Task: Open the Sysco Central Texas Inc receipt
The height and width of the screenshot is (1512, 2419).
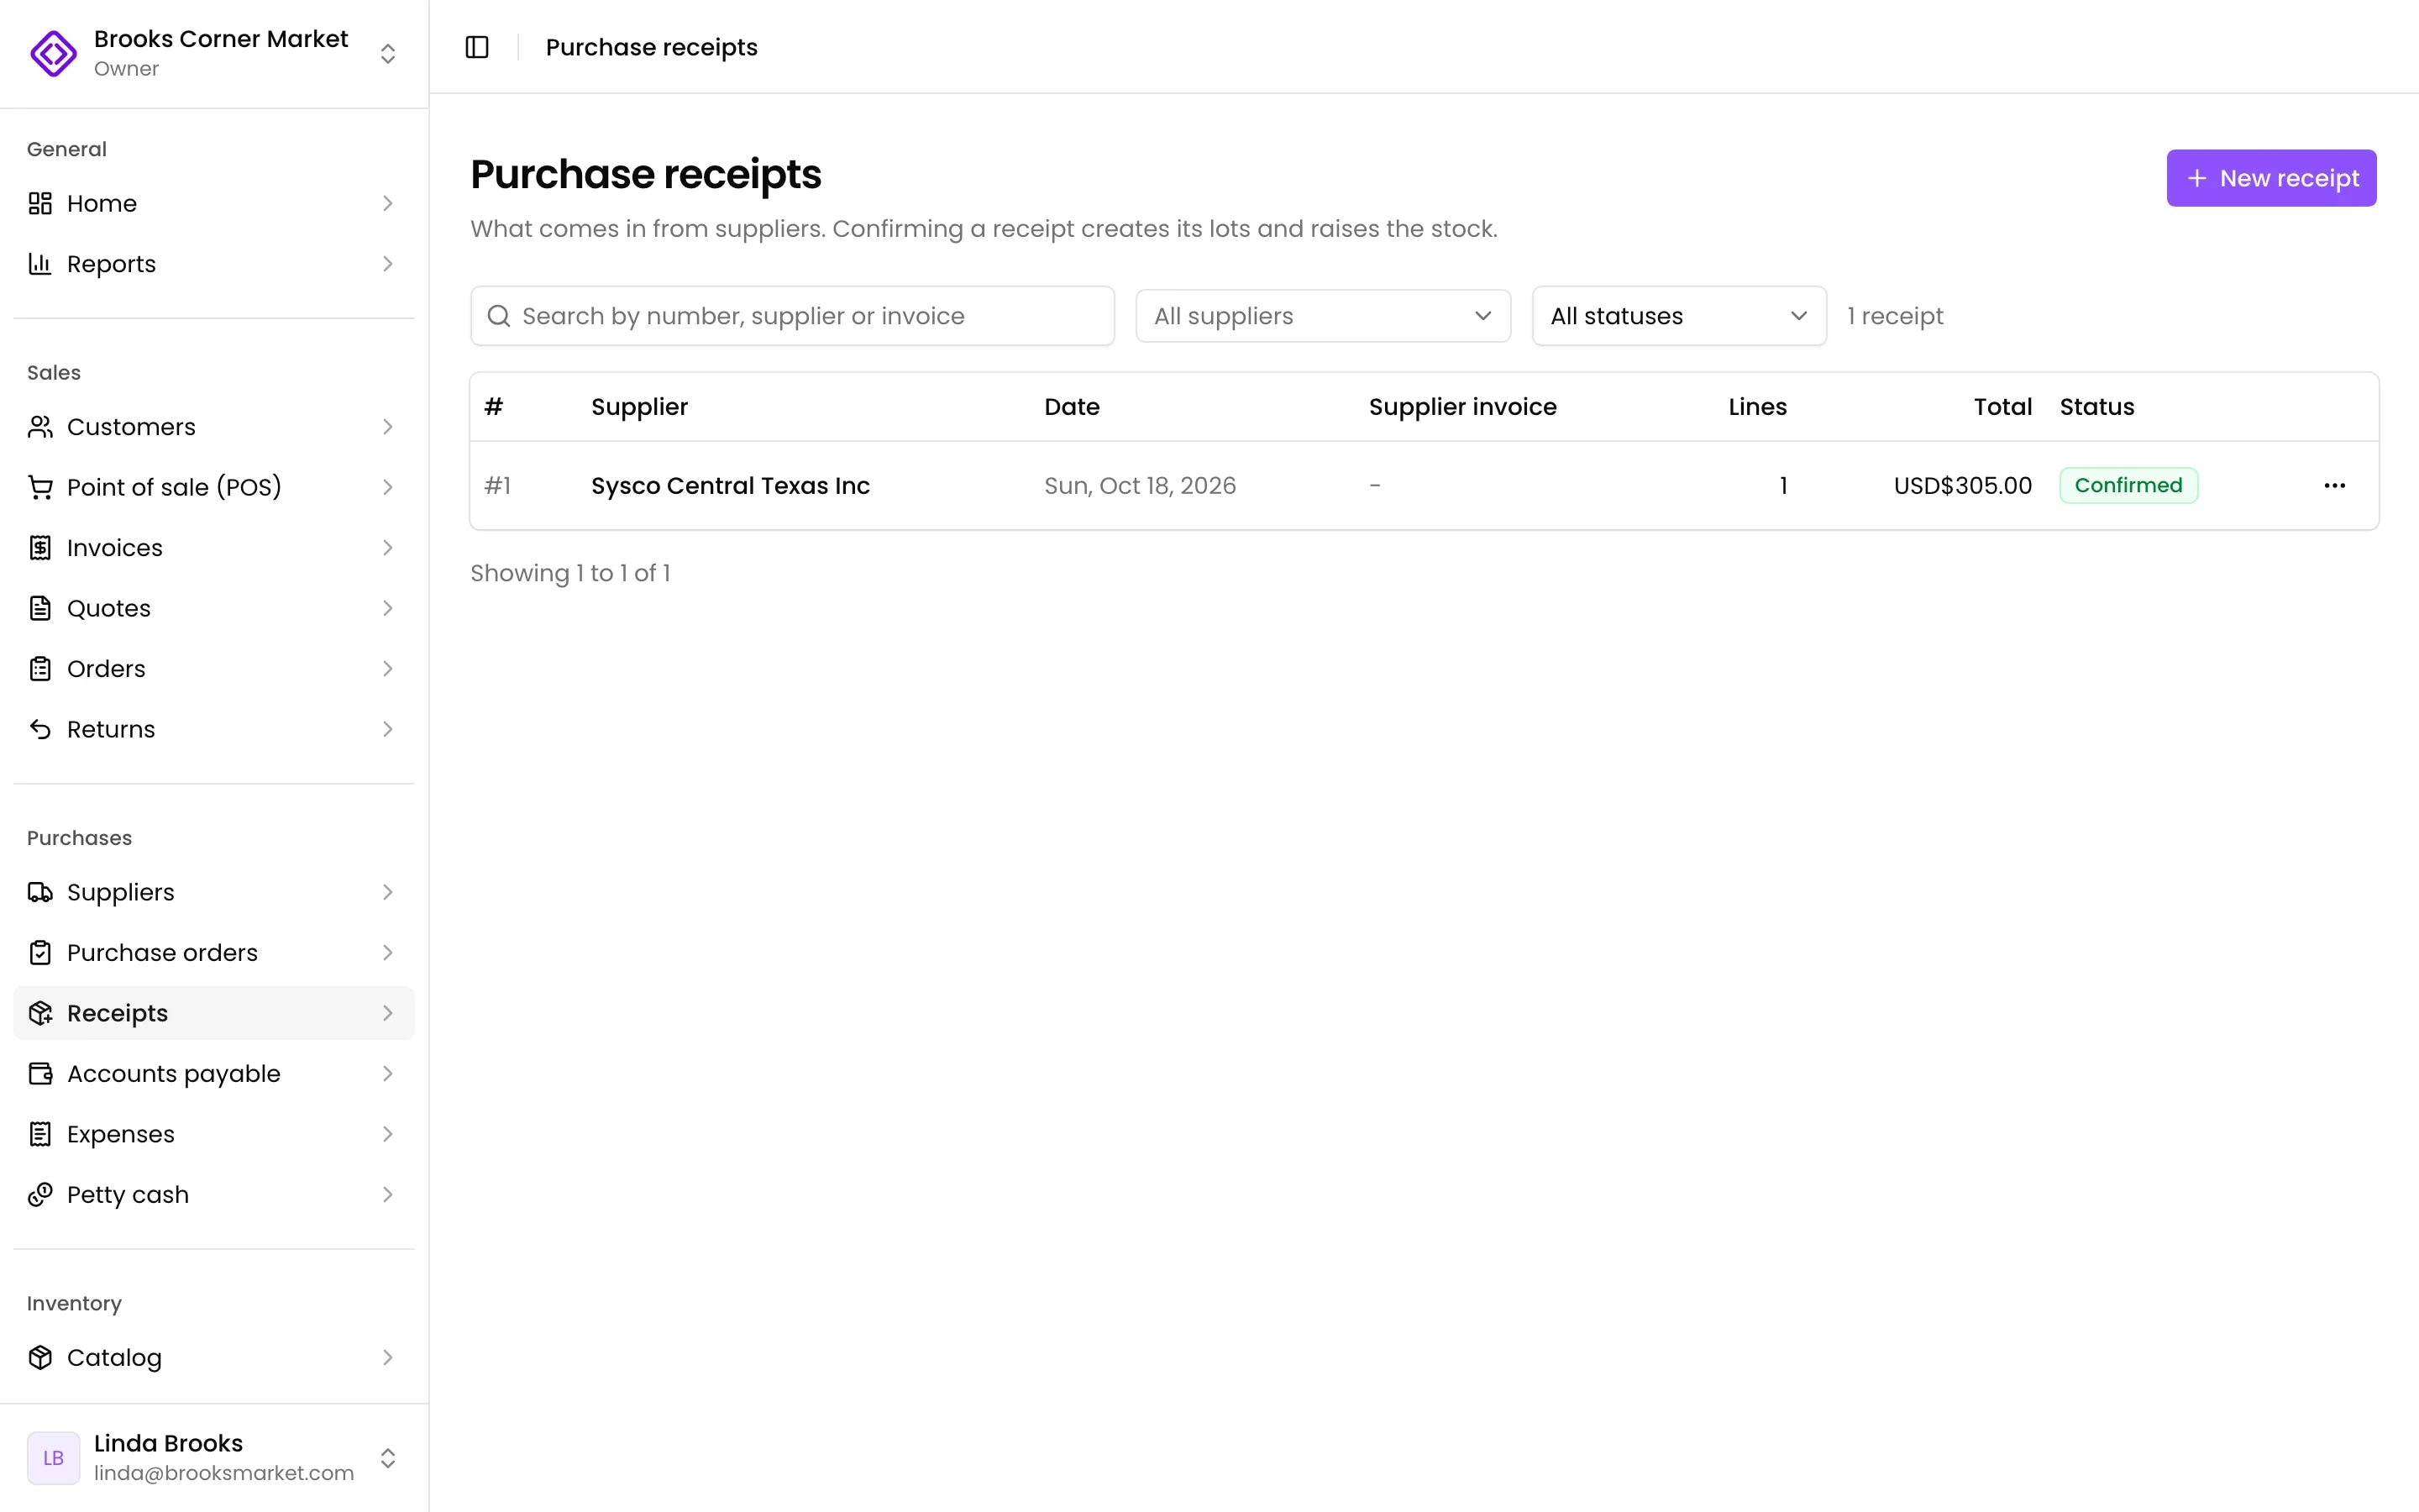Action: [x=730, y=486]
